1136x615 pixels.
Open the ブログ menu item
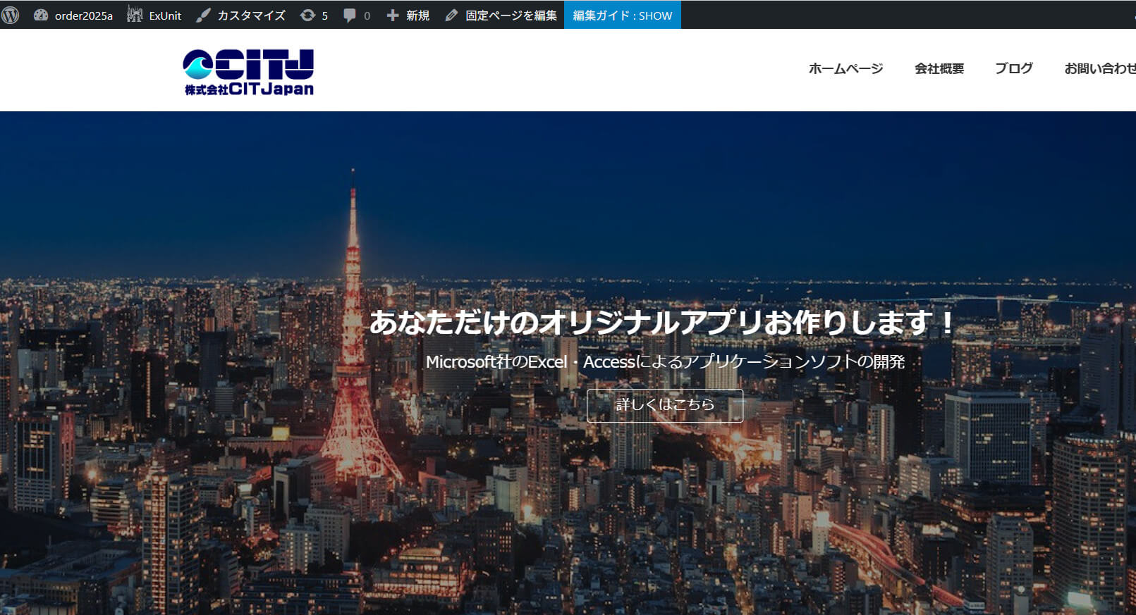(1013, 68)
